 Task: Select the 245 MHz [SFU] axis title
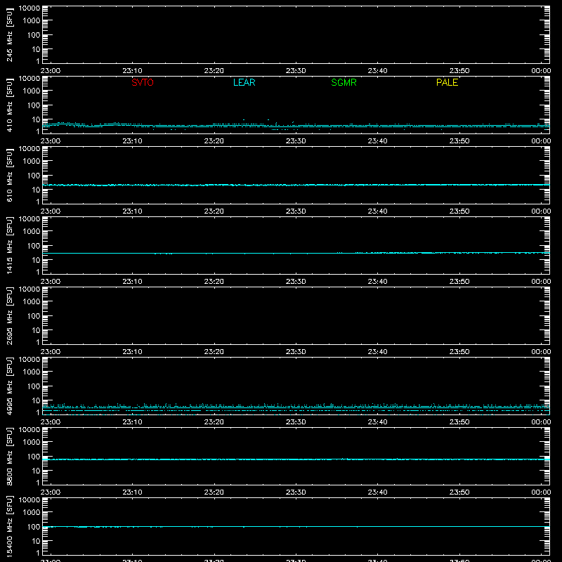click(x=9, y=35)
